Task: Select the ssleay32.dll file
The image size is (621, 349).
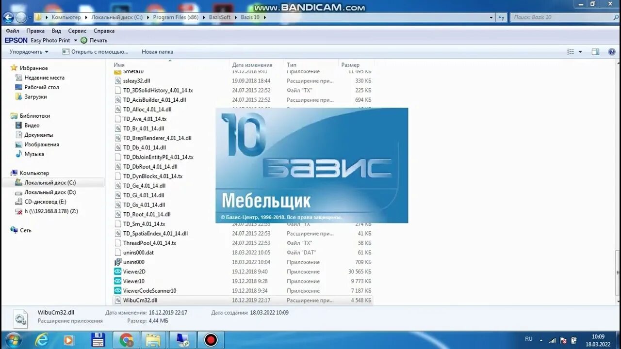Action: point(136,81)
